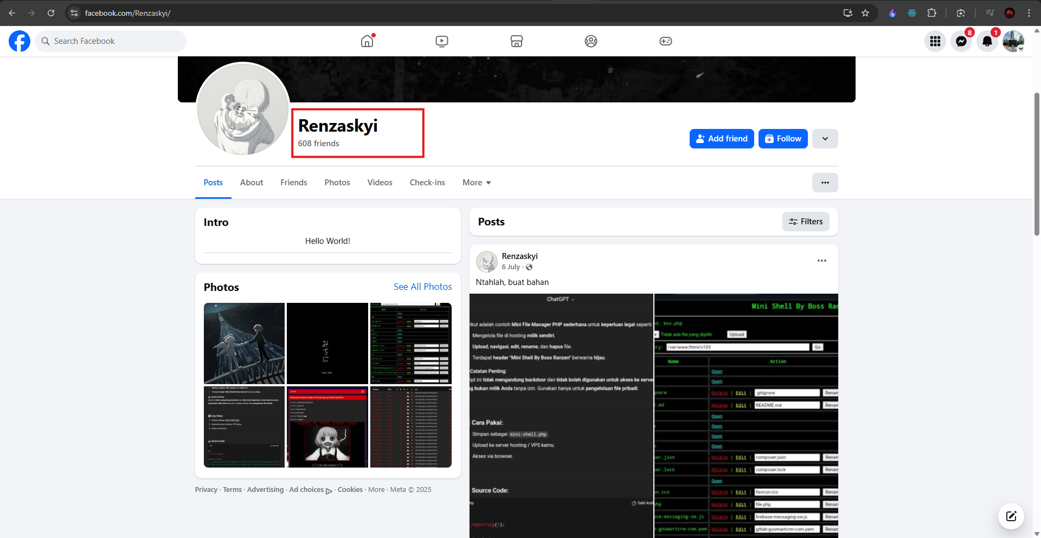
Task: Click the Add friend button
Action: pos(722,139)
